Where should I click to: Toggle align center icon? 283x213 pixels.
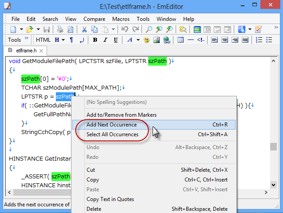(224, 40)
